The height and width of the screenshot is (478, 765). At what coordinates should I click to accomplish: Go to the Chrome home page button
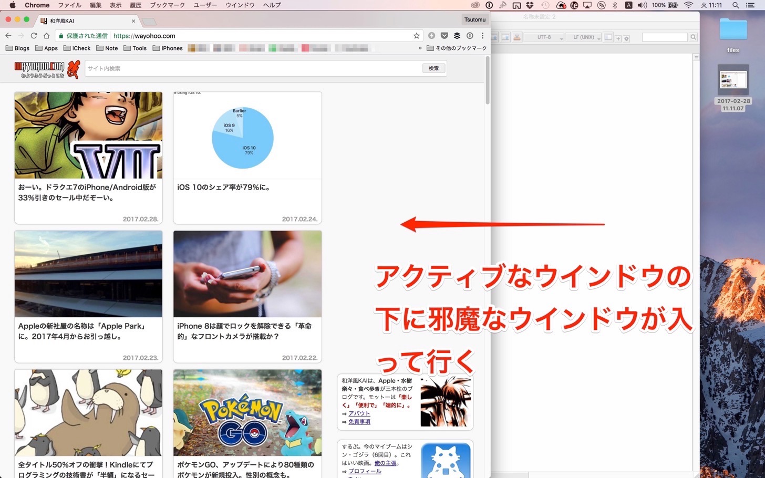pyautogui.click(x=46, y=36)
